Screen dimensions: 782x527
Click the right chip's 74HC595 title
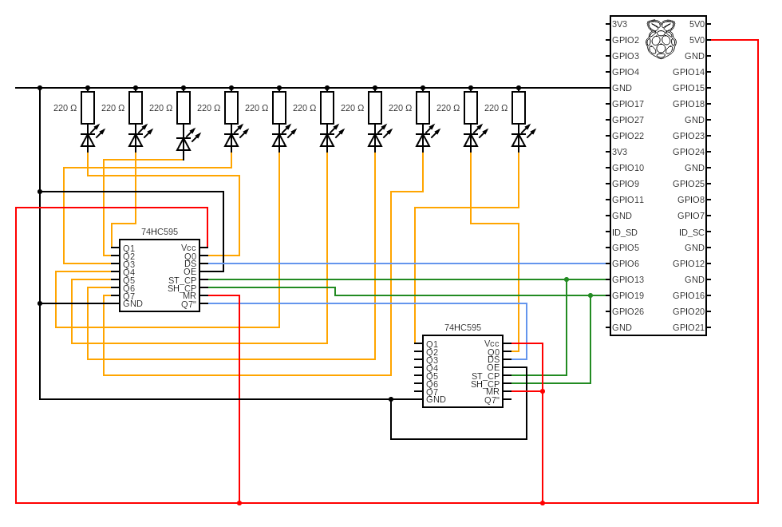pos(463,327)
